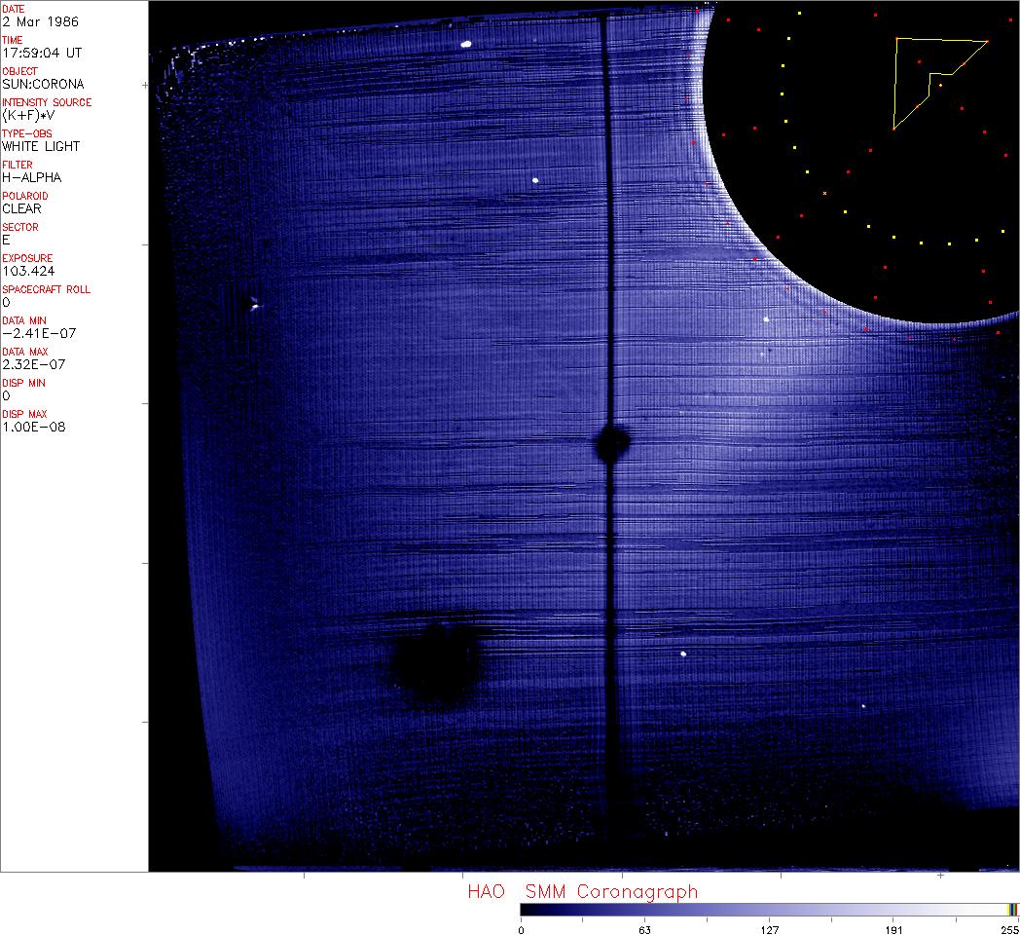Click the POLAROID value CLEAR

21,208
